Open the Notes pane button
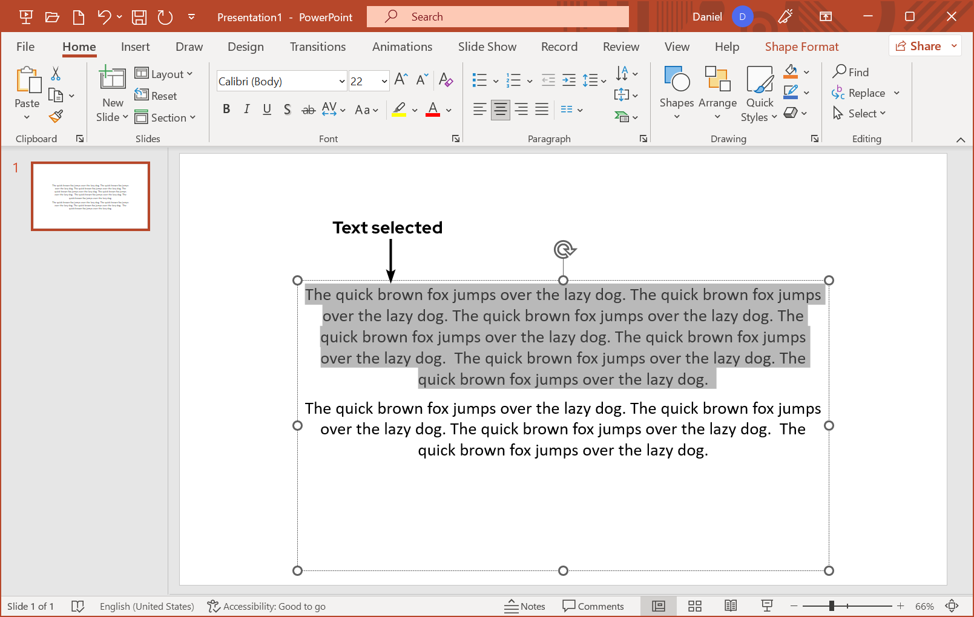974x617 pixels. (525, 606)
